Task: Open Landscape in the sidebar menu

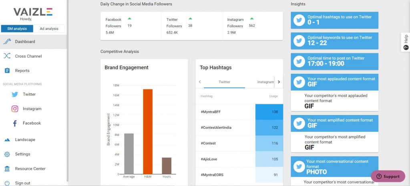Action: click(33, 139)
